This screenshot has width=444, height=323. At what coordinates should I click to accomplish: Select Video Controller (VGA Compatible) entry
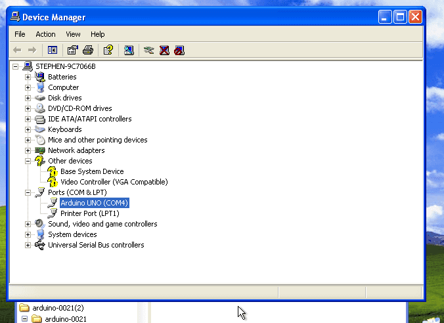pyautogui.click(x=114, y=182)
